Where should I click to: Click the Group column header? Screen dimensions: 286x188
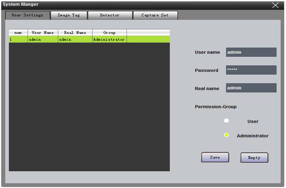(x=109, y=33)
